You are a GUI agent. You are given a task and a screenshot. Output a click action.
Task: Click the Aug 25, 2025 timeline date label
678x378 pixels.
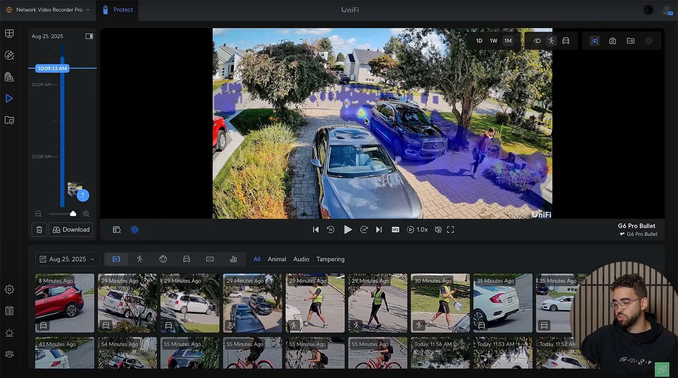(47, 36)
